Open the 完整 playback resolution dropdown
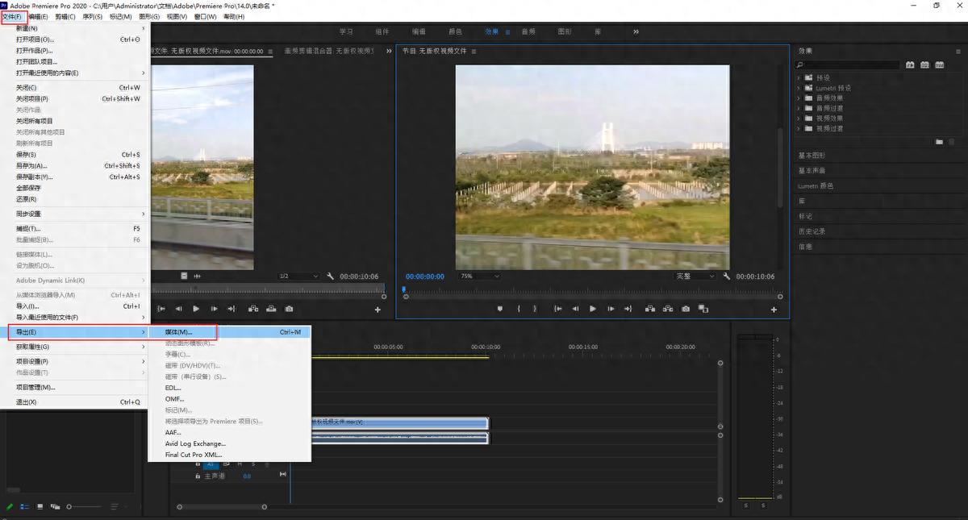 (695, 277)
